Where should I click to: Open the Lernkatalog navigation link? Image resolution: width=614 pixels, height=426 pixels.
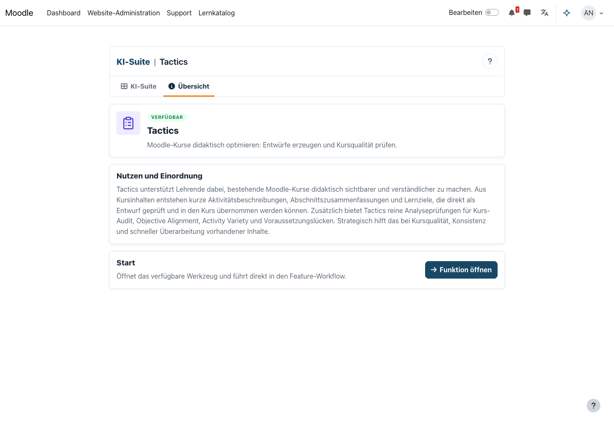[217, 13]
